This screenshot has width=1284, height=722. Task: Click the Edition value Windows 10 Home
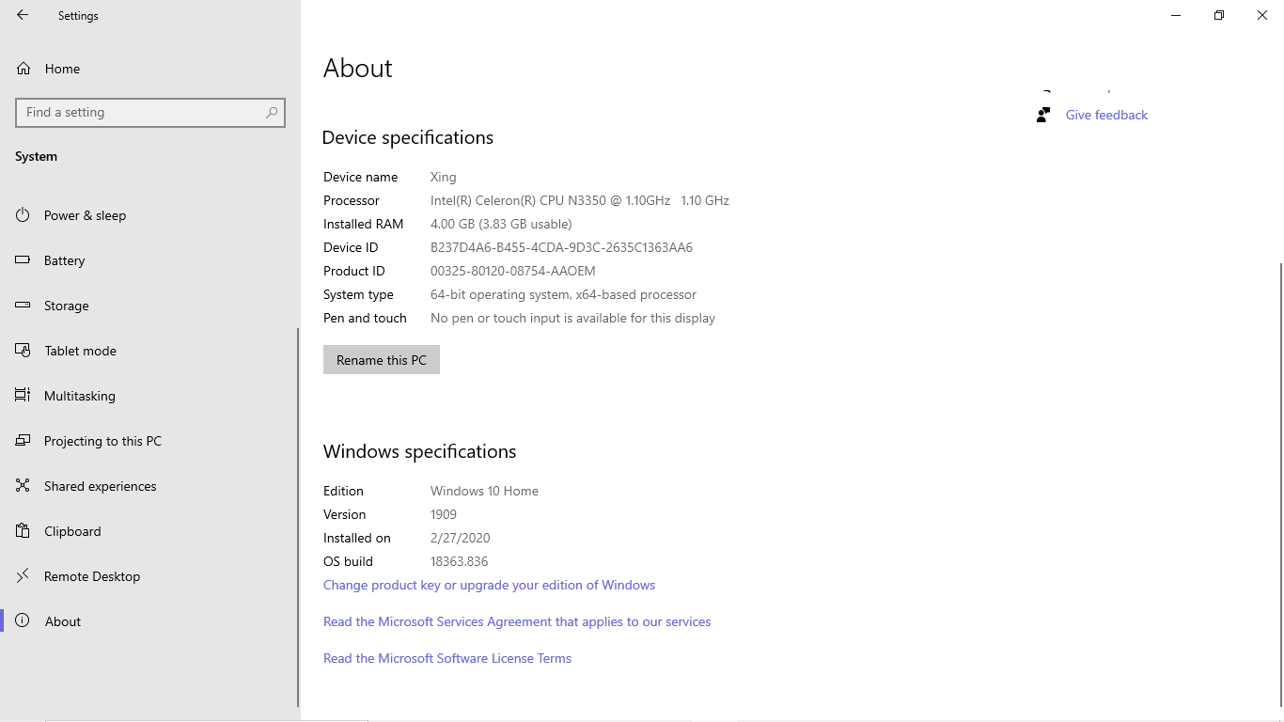484,491
